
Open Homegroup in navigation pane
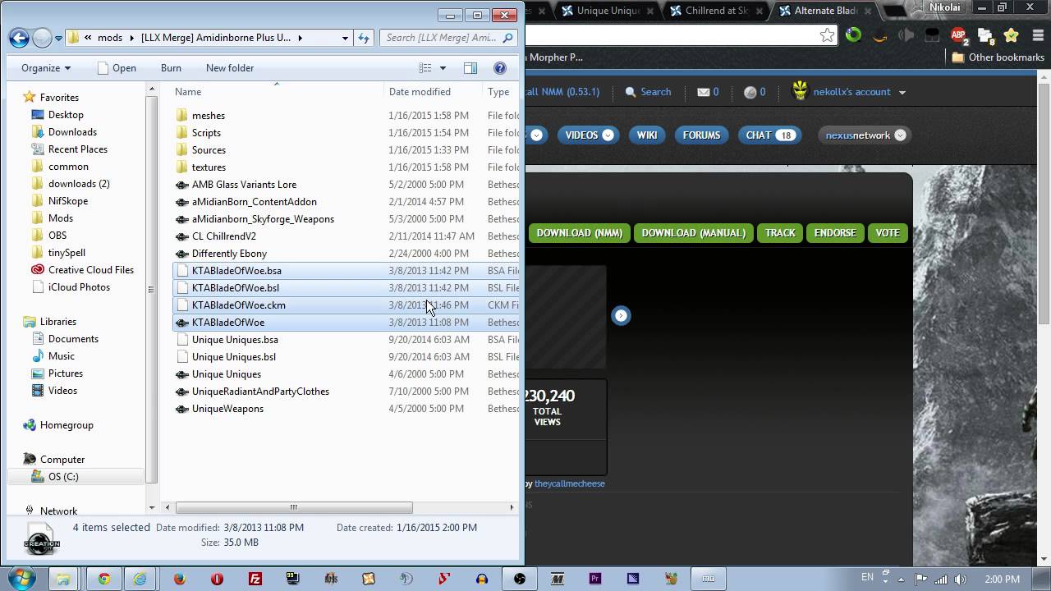67,425
